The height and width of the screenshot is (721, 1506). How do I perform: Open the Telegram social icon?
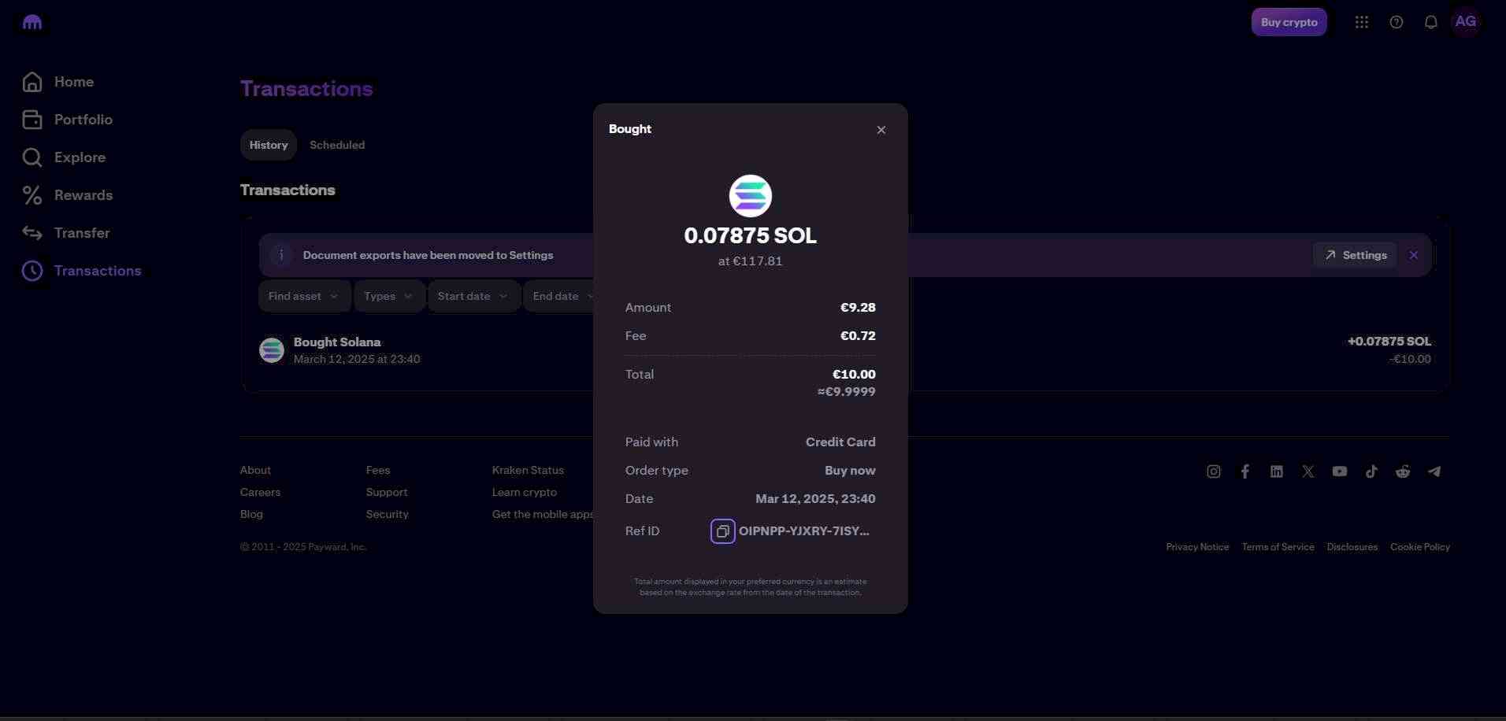[x=1434, y=471]
